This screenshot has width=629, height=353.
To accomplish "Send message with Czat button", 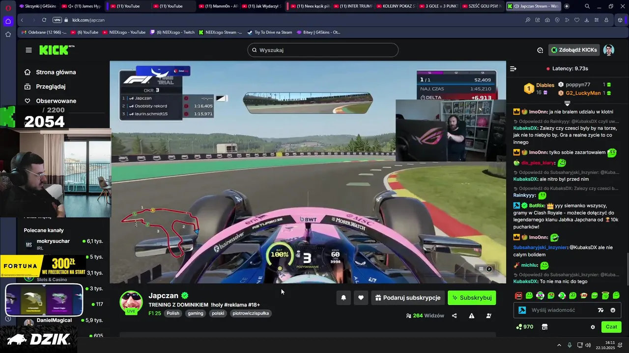I will click(611, 327).
